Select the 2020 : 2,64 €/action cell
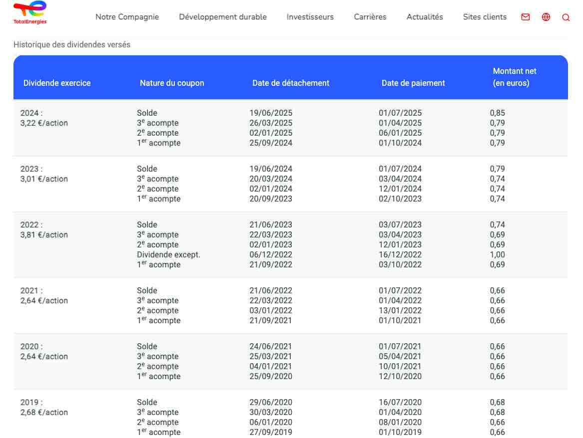This screenshot has height=438, width=583. (44, 352)
